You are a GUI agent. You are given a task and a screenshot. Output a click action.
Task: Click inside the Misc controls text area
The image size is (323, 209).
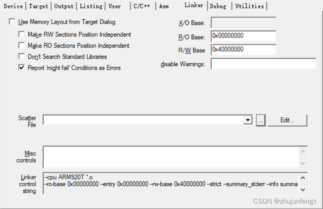171,157
